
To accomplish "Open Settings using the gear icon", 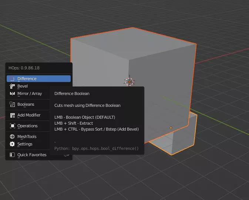I will pyautogui.click(x=12, y=144).
